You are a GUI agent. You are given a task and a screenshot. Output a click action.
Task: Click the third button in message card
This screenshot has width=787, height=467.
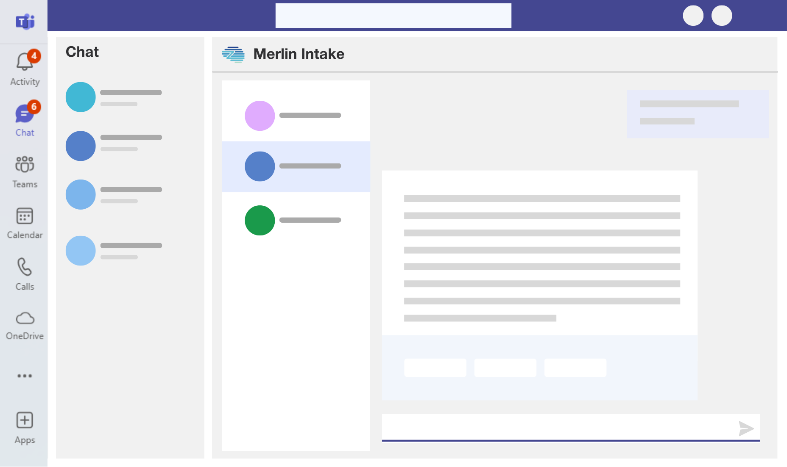575,368
